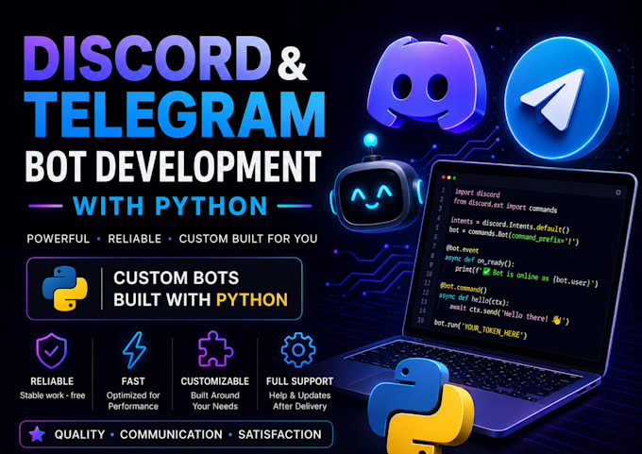
Task: Click the "CUSTOM BOTS" text in the box
Action: click(x=176, y=277)
